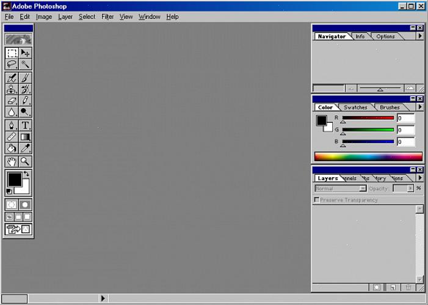The width and height of the screenshot is (428, 305).
Task: Switch to the Swatches tab
Action: (355, 108)
